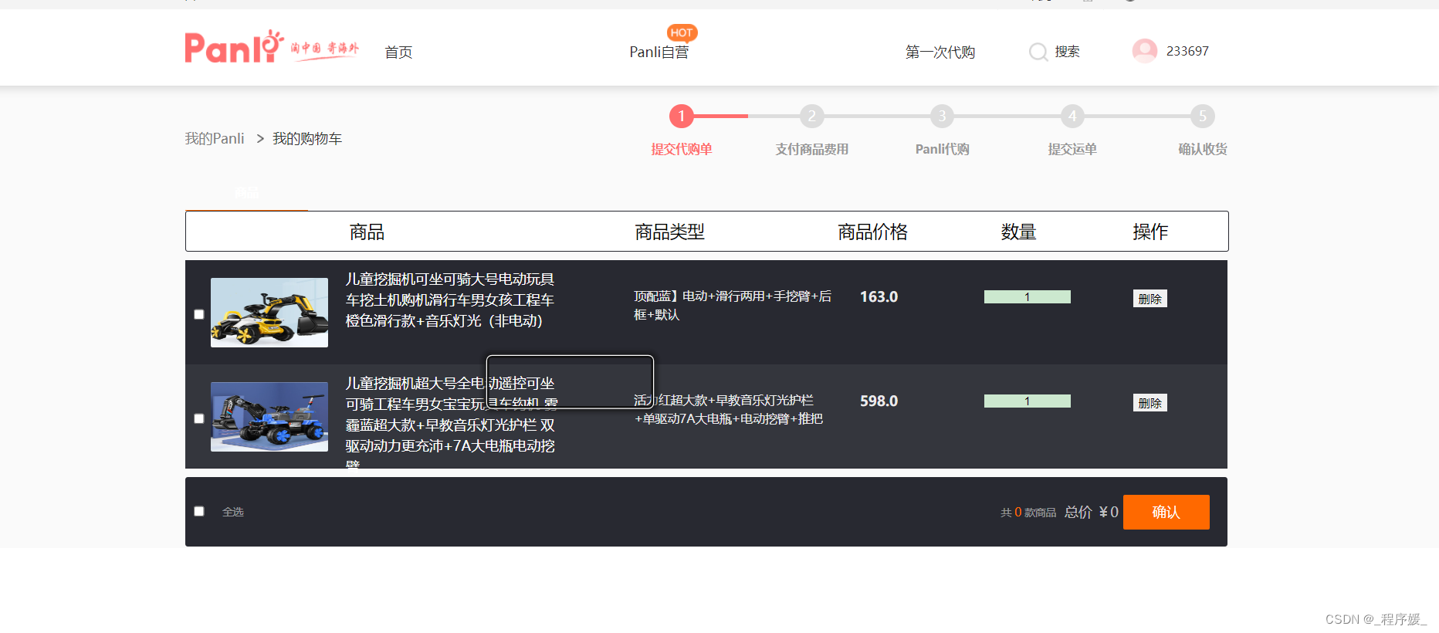The height and width of the screenshot is (633, 1439).
Task: Open Panli自营 navigation item
Action: pyautogui.click(x=659, y=52)
